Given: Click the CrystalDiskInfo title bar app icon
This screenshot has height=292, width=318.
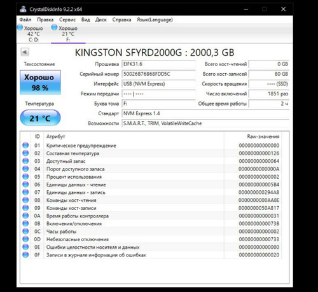Looking at the screenshot, I should tap(23, 9).
